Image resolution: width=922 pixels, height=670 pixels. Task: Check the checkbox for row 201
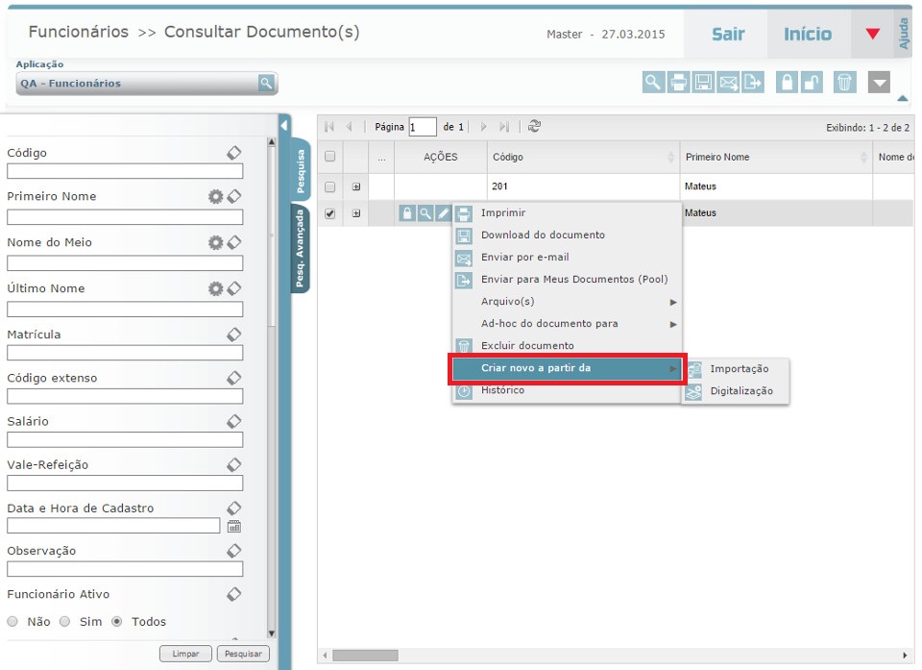(330, 186)
